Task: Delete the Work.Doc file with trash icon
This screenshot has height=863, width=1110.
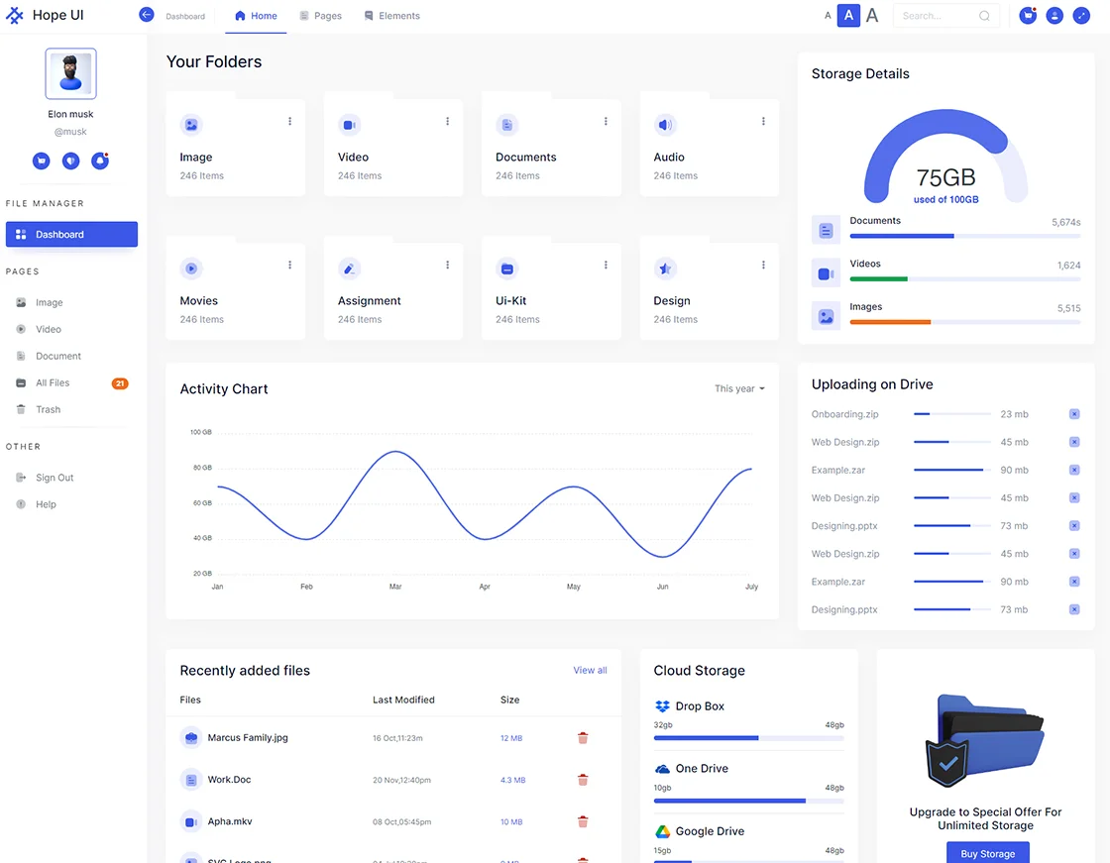Action: [x=583, y=780]
